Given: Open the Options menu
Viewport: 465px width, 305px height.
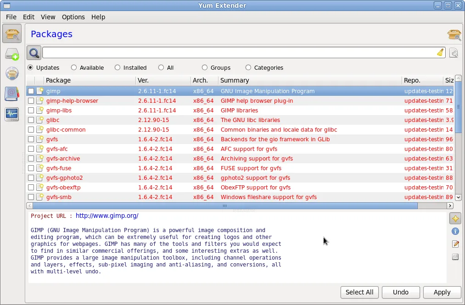Looking at the screenshot, I should 73,17.
